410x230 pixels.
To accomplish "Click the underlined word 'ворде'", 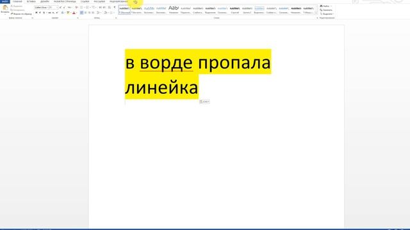I will click(167, 63).
